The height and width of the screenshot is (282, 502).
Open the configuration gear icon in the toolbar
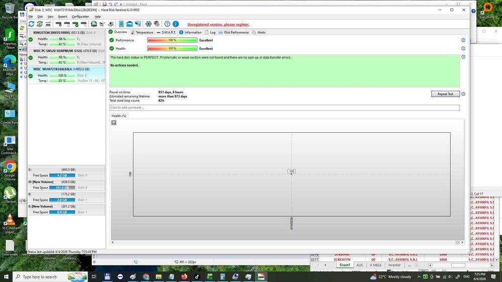click(x=148, y=24)
